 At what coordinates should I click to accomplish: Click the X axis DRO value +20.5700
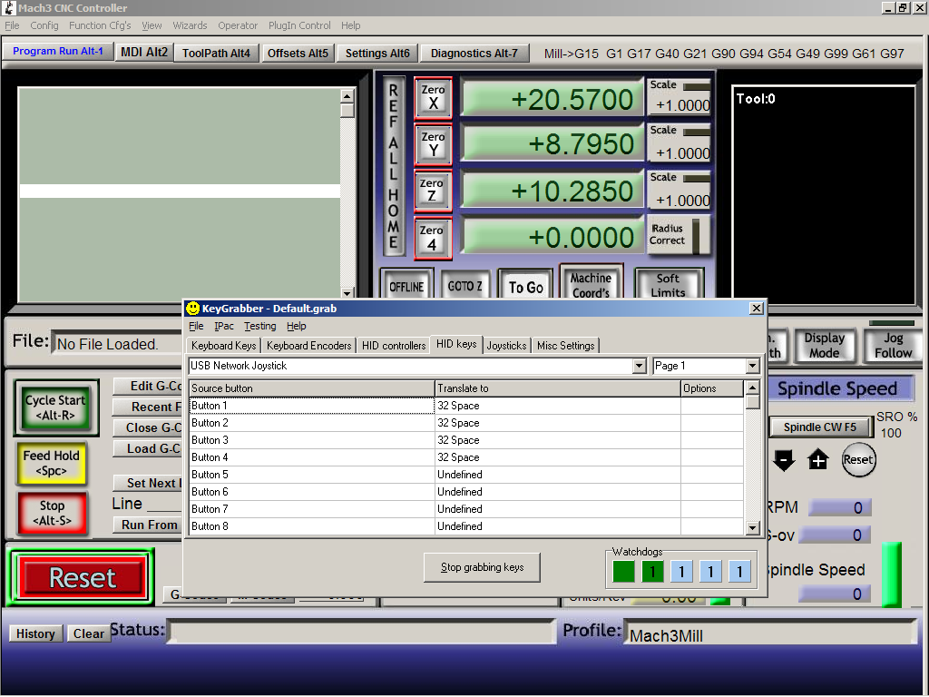pos(553,98)
